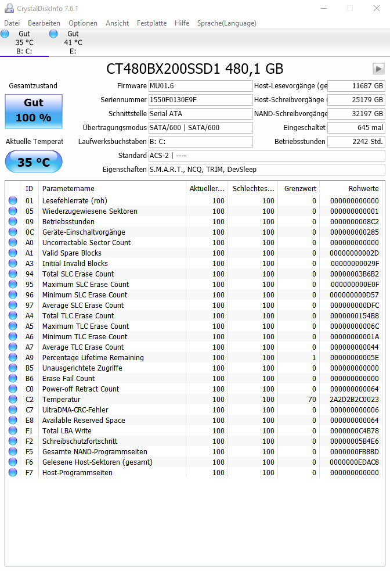
Task: Click the Grenzwert column header
Action: 299,189
